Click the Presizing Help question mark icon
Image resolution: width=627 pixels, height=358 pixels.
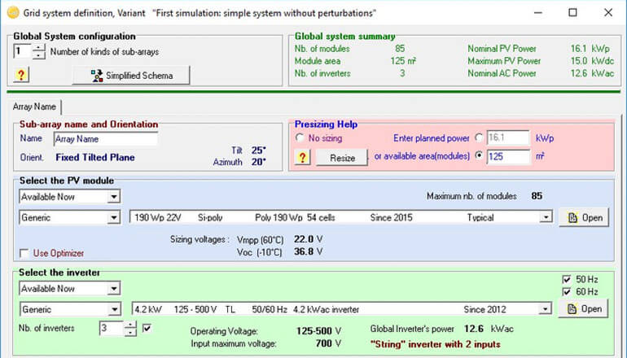pos(302,157)
